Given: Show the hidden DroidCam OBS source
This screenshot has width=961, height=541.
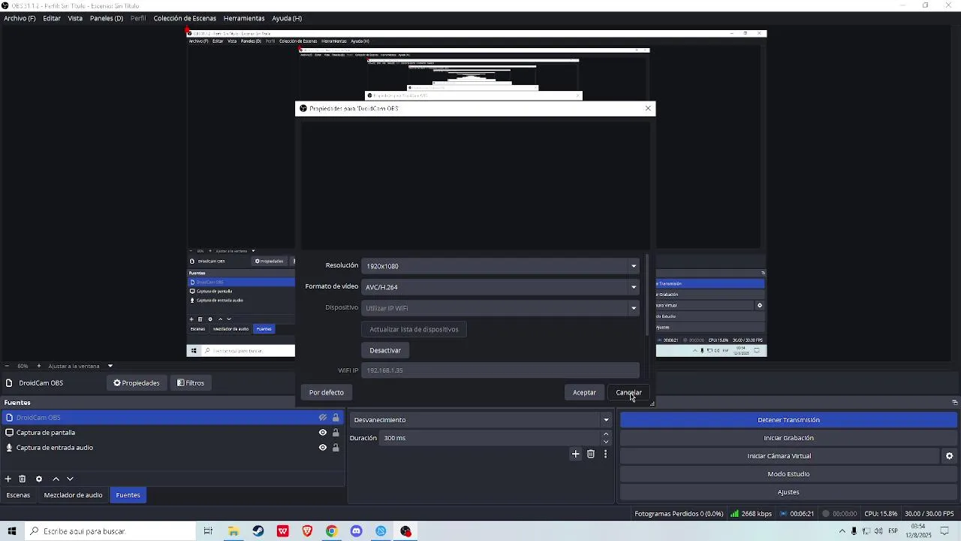Looking at the screenshot, I should [323, 418].
